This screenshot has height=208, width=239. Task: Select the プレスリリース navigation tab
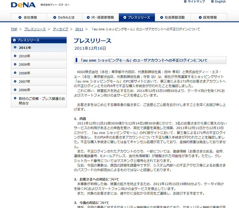tap(137, 17)
